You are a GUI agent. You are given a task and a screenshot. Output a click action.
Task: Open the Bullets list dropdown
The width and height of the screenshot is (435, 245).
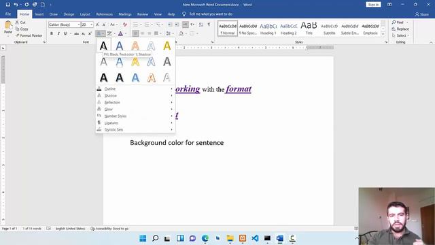tap(141, 24)
